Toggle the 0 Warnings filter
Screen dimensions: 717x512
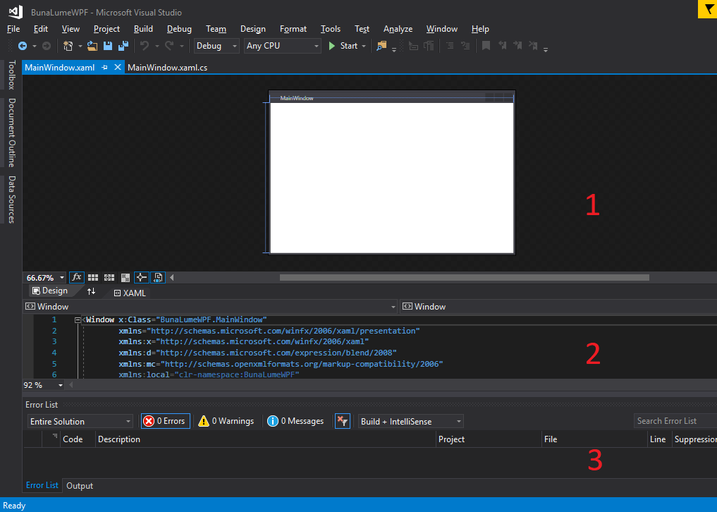pos(226,421)
